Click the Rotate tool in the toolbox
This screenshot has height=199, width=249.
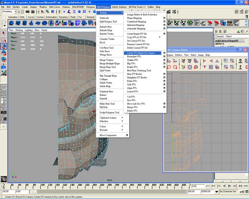(4, 53)
